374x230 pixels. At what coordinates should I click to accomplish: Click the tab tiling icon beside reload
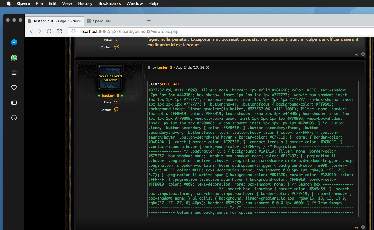[x=59, y=31]
